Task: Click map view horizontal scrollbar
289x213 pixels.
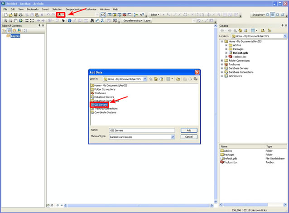Action: [x=139, y=205]
